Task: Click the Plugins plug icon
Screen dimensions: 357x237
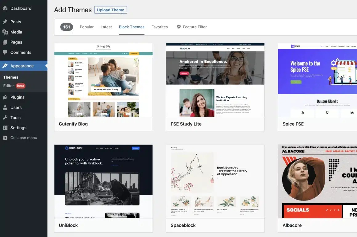Action: pos(5,97)
